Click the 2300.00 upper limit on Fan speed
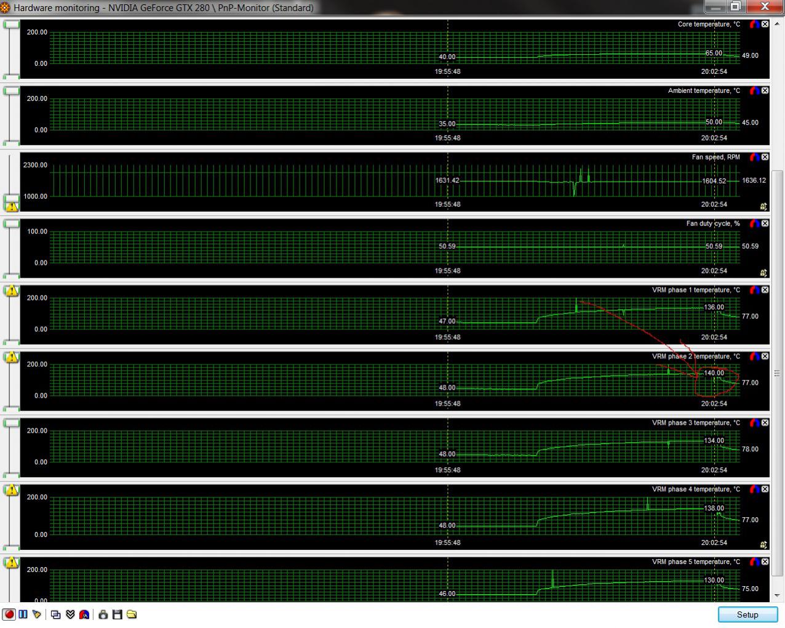This screenshot has height=628, width=785. (35, 165)
